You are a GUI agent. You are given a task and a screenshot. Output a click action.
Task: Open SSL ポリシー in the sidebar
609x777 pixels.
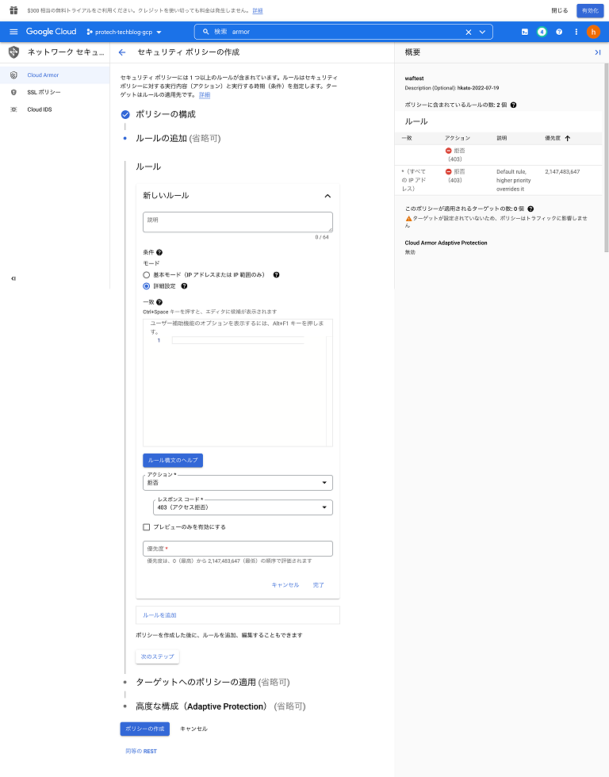pos(44,92)
